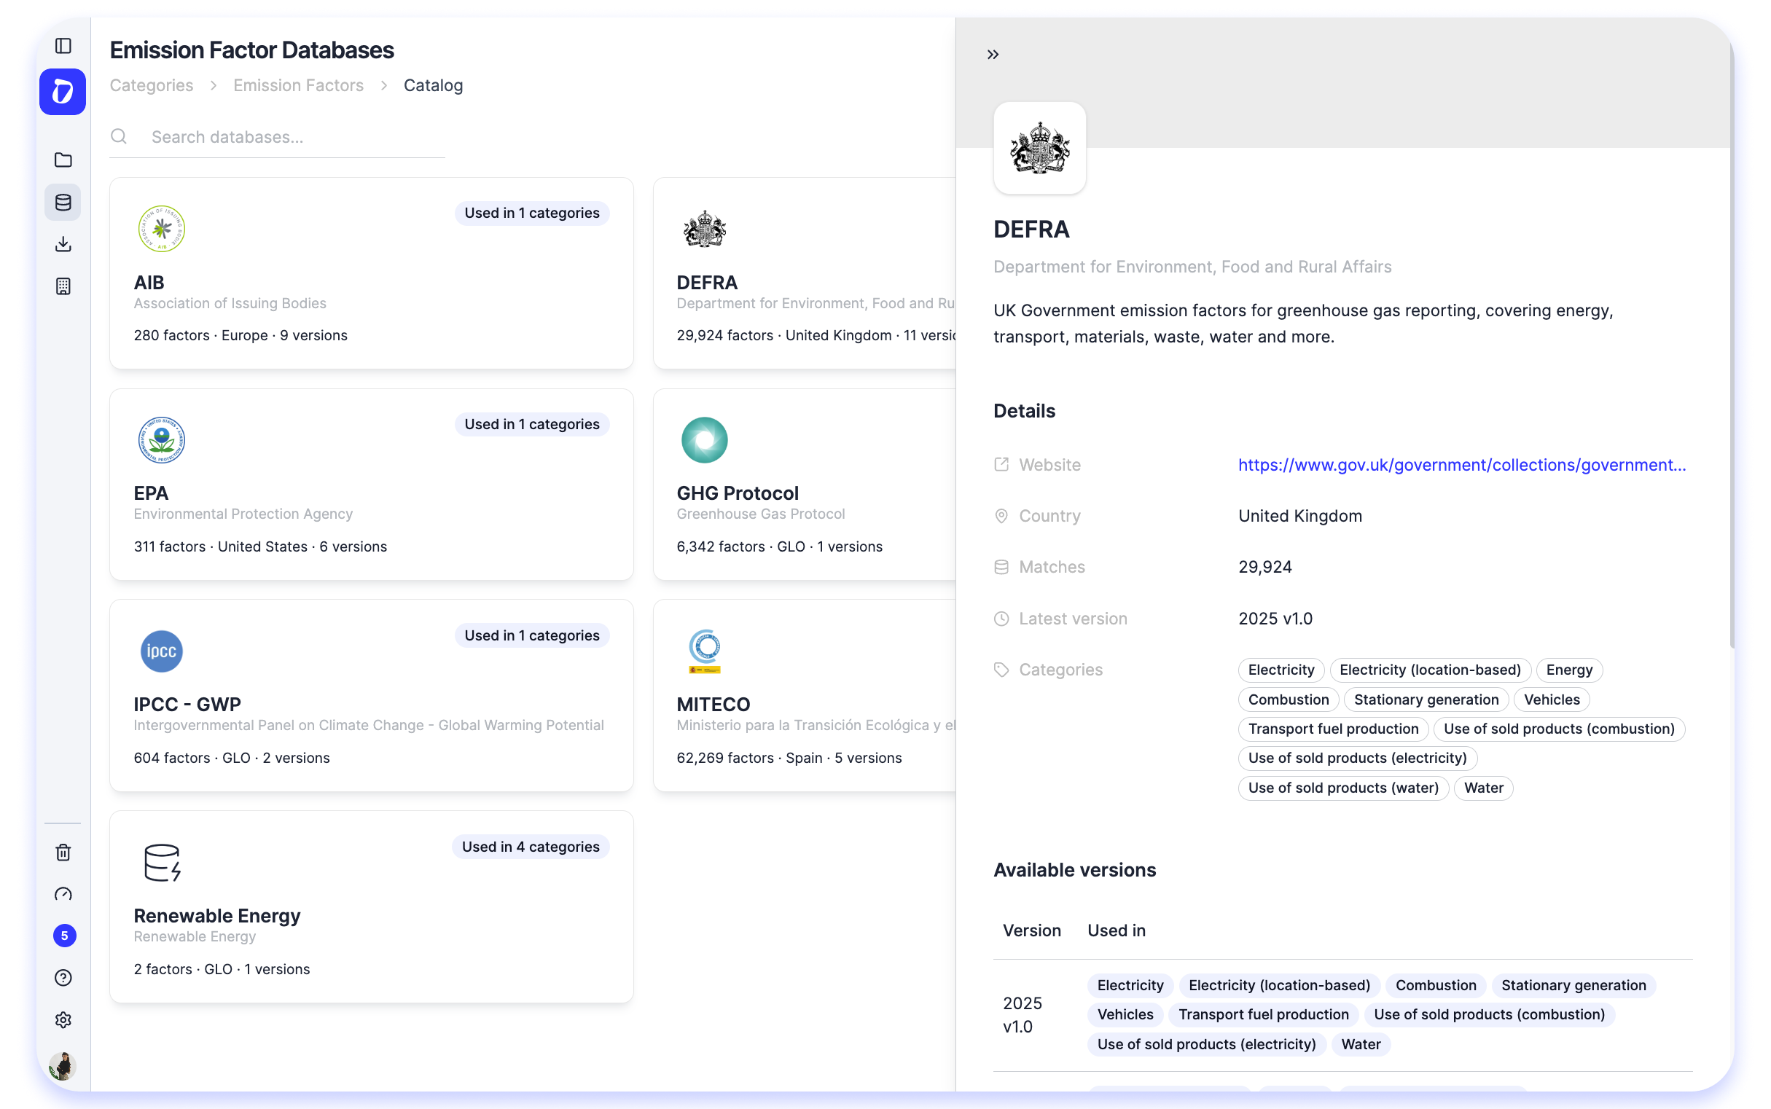Go to Categories breadcrumb
The width and height of the screenshot is (1771, 1109).
click(x=152, y=85)
